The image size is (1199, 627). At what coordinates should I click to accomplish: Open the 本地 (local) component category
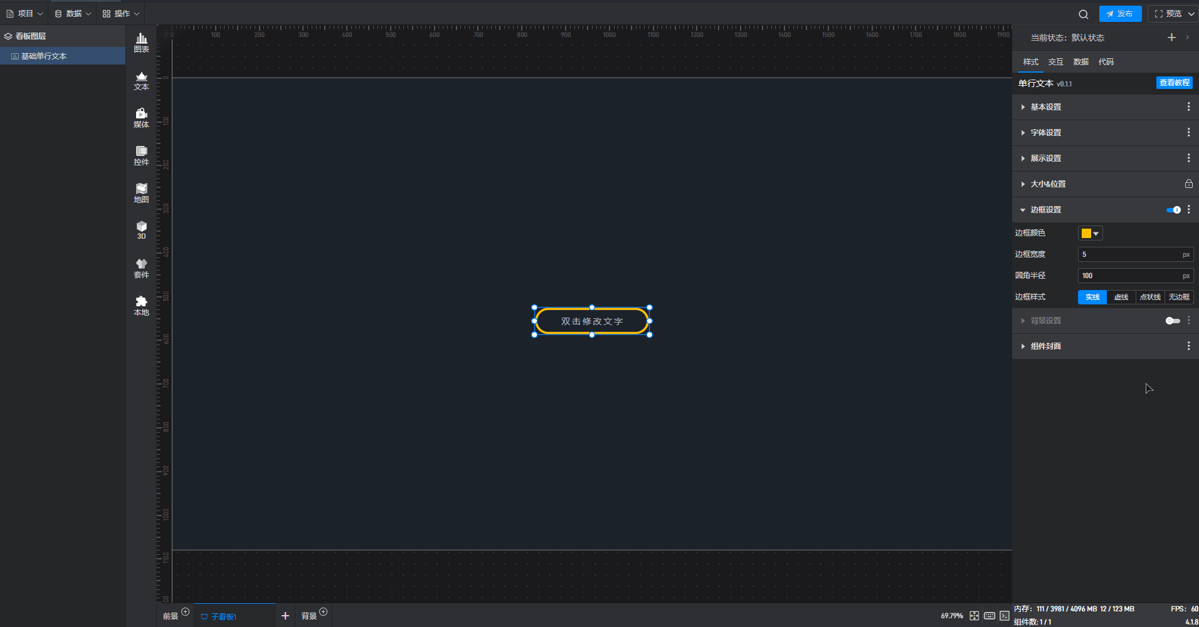pyautogui.click(x=142, y=306)
